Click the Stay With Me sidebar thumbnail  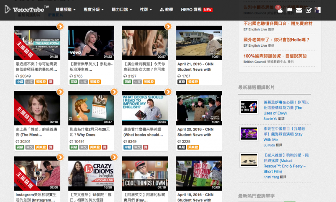click(249, 133)
